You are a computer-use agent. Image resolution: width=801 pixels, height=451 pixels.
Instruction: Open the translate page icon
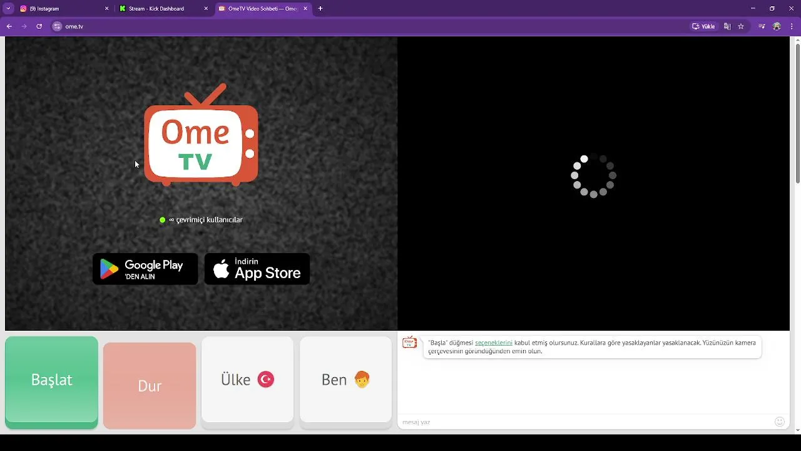pyautogui.click(x=727, y=26)
